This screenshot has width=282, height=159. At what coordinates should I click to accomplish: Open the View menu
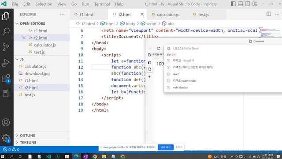(x=62, y=4)
